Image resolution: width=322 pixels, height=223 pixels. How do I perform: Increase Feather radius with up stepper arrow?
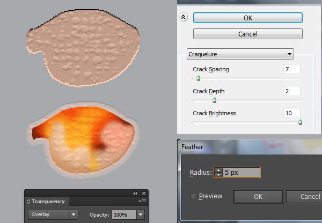tap(218, 170)
